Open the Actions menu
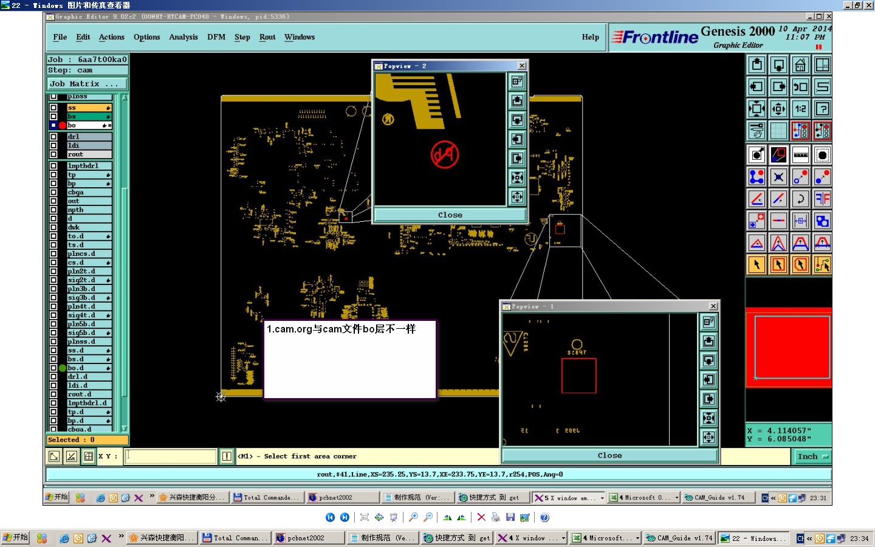Screen dimensions: 875x547 [112, 37]
